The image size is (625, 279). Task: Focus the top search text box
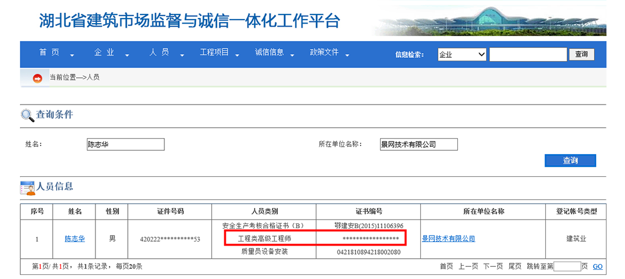[528, 55]
